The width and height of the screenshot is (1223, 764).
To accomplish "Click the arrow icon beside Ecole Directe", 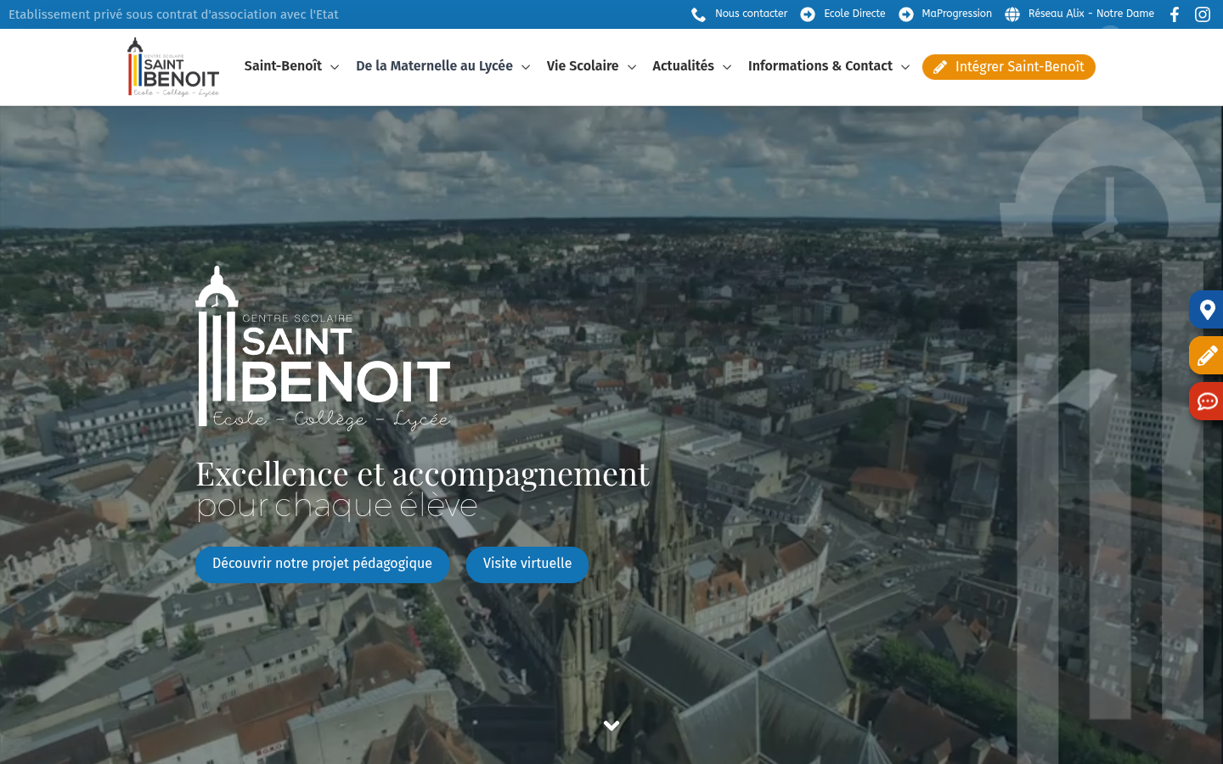I will tap(808, 14).
